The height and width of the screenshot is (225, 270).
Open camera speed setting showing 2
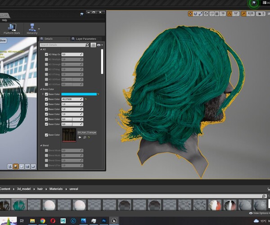tap(261, 14)
